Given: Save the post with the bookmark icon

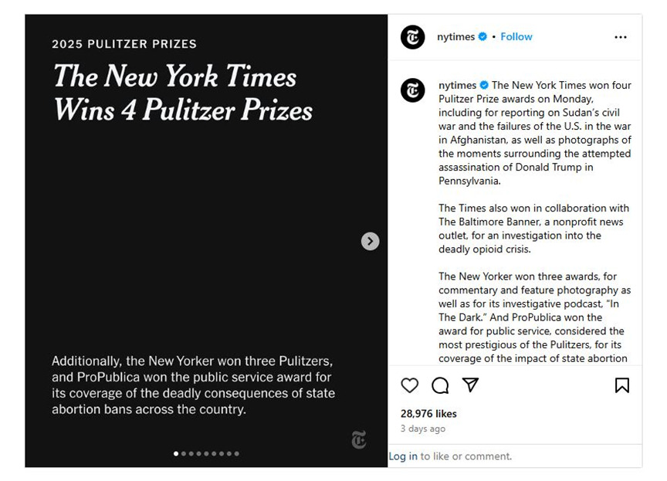Looking at the screenshot, I should (x=622, y=385).
